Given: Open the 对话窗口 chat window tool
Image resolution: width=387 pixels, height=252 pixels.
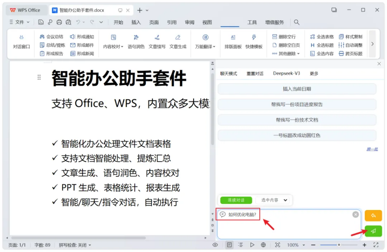Looking at the screenshot, I should pos(21,42).
